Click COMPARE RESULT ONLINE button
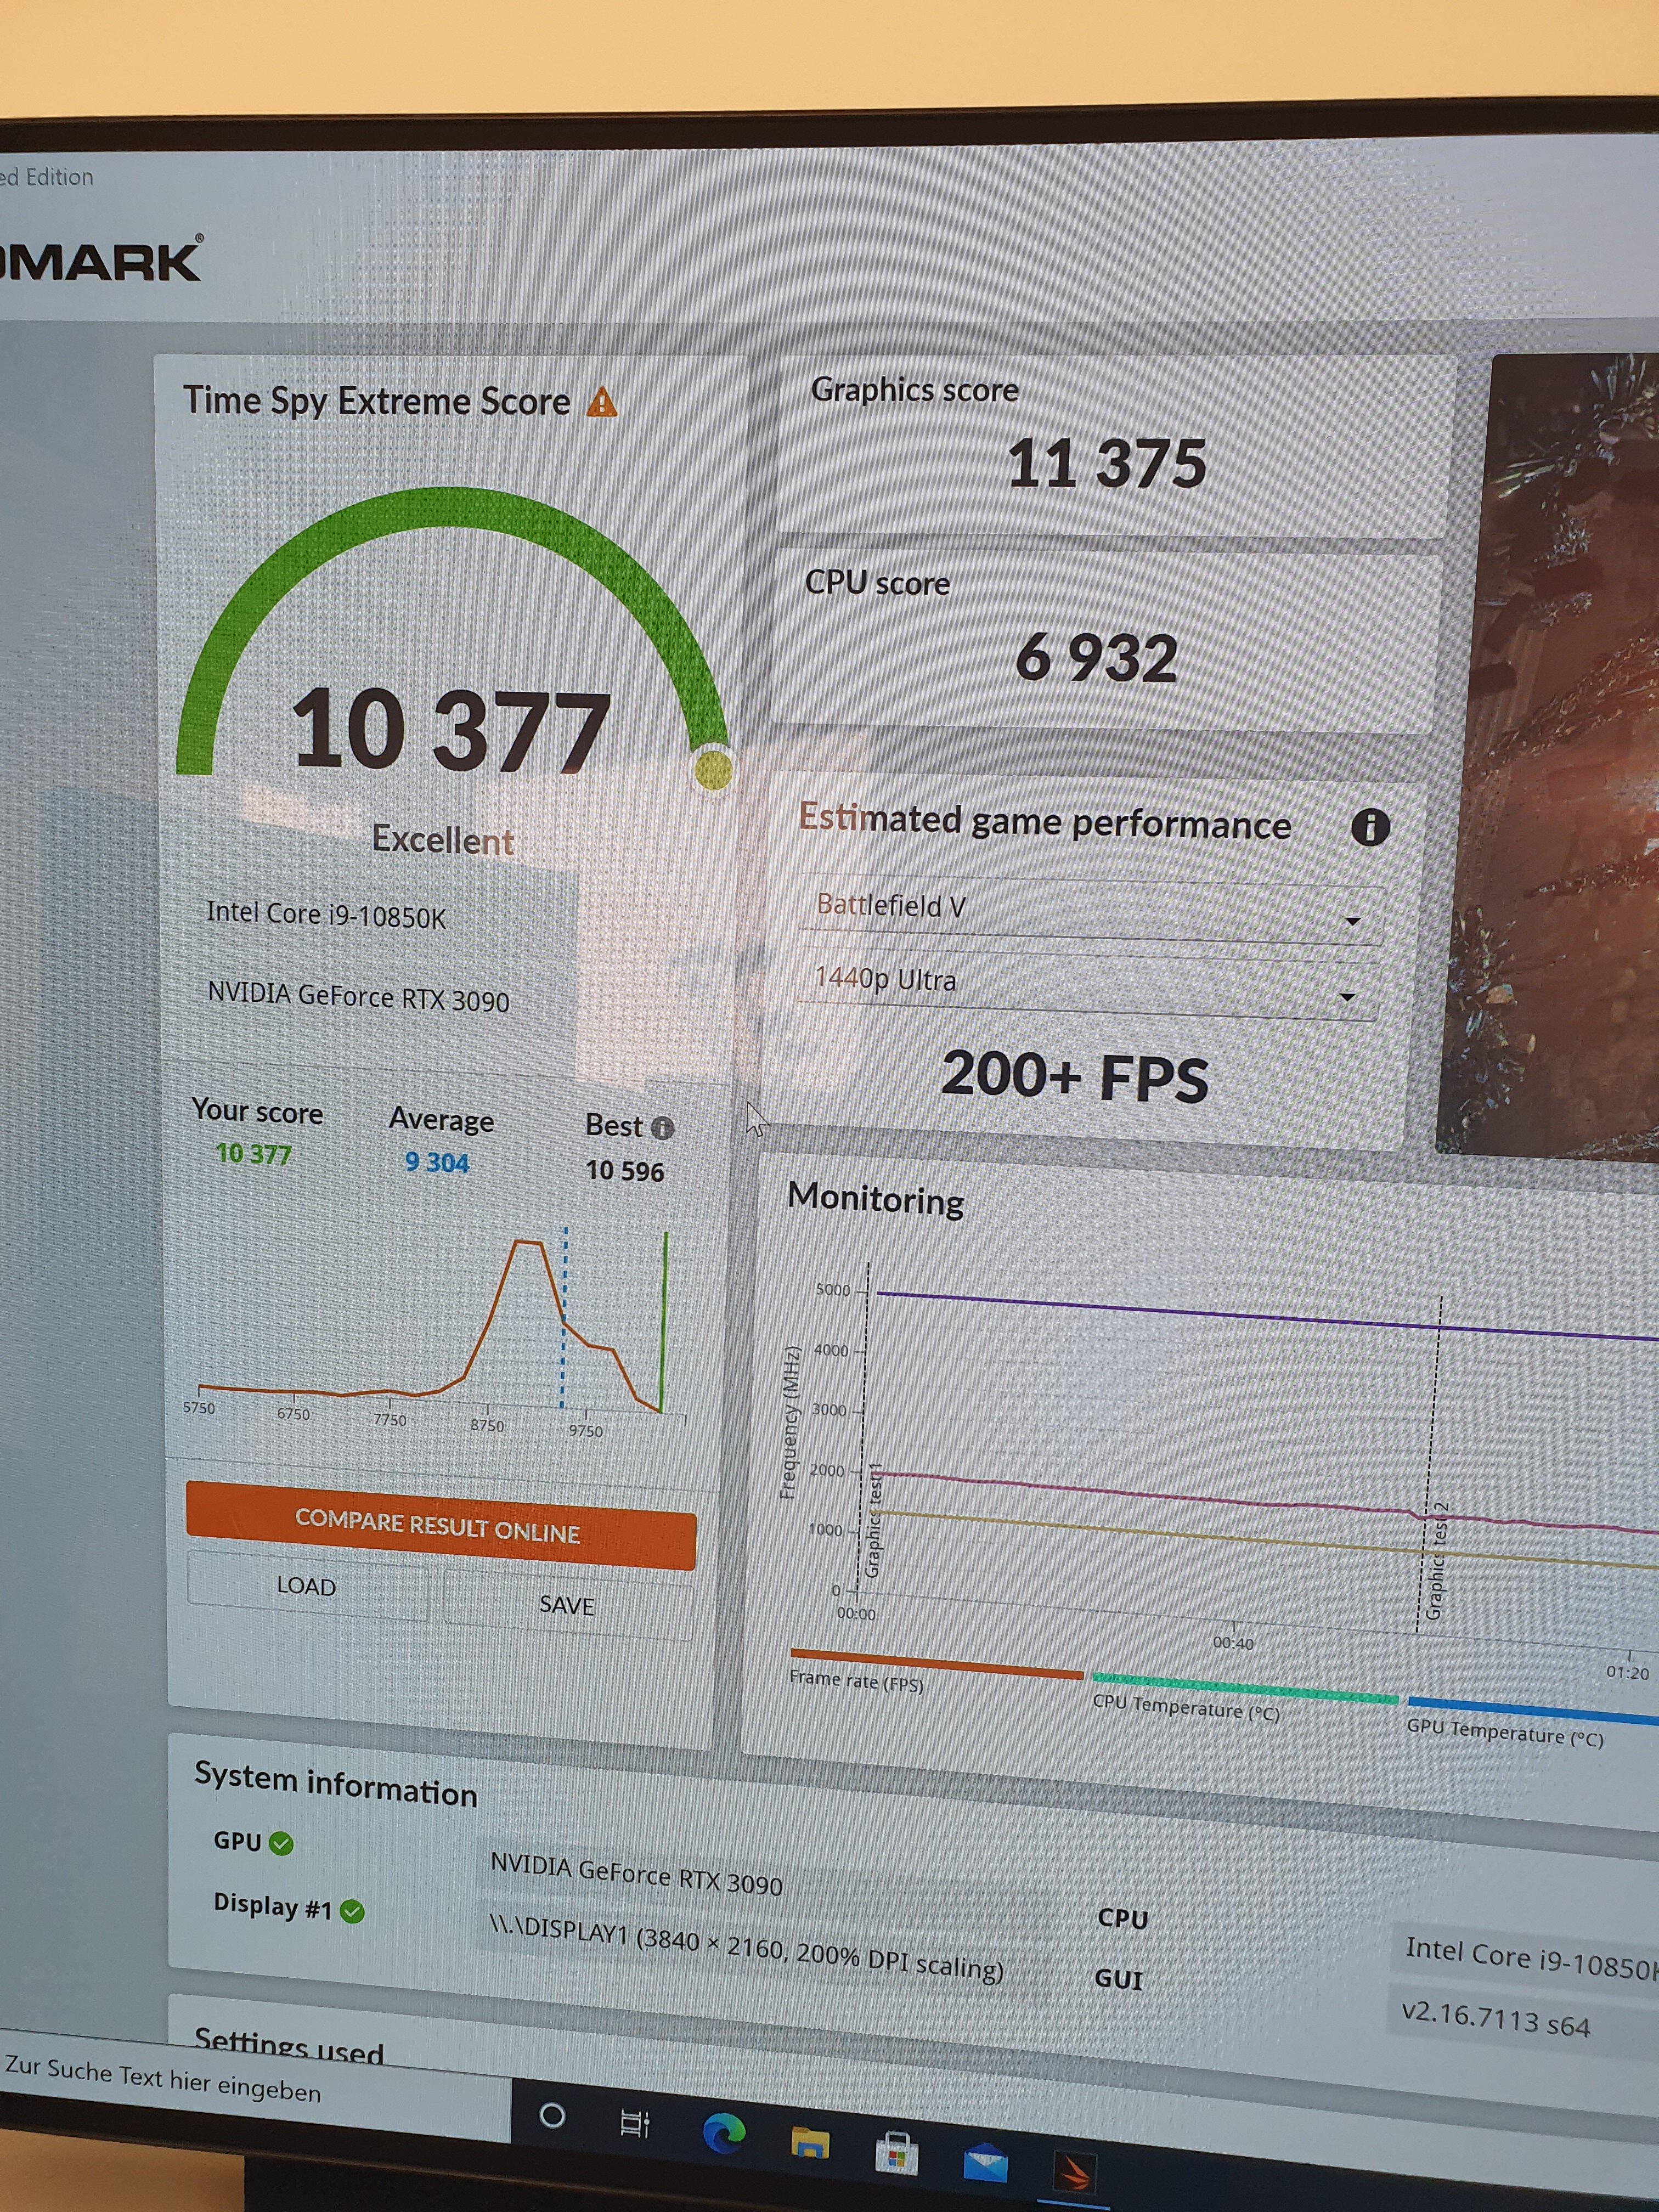Image resolution: width=1659 pixels, height=2212 pixels. click(440, 1526)
